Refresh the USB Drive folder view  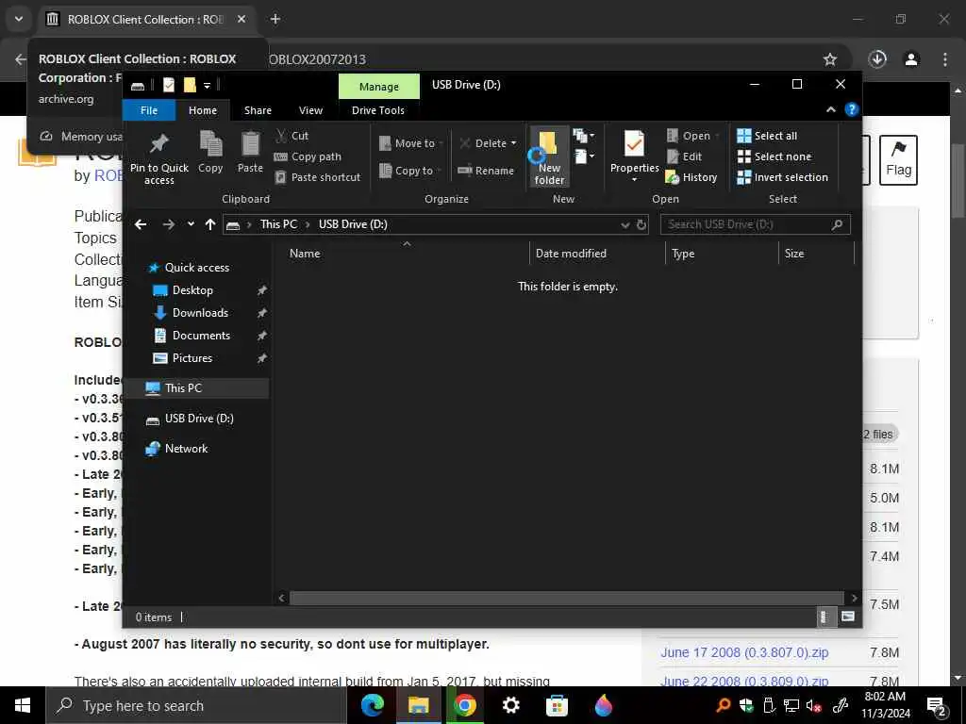point(641,224)
